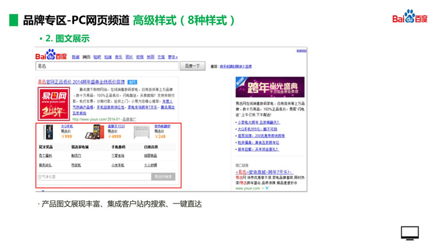Click the Baidu paw logo above the search box

pyautogui.click(x=51, y=55)
